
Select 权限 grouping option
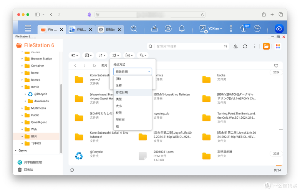[x=133, y=113]
